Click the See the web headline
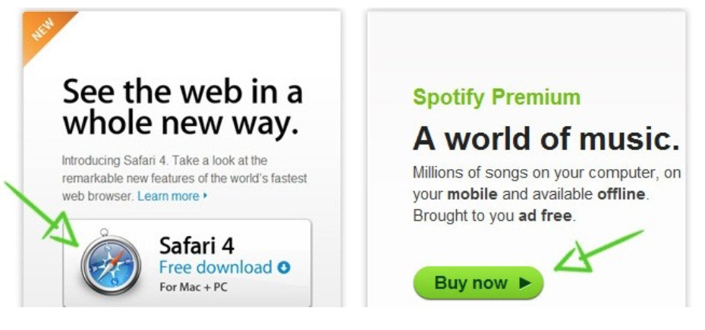Image resolution: width=705 pixels, height=330 pixels. coord(183,108)
